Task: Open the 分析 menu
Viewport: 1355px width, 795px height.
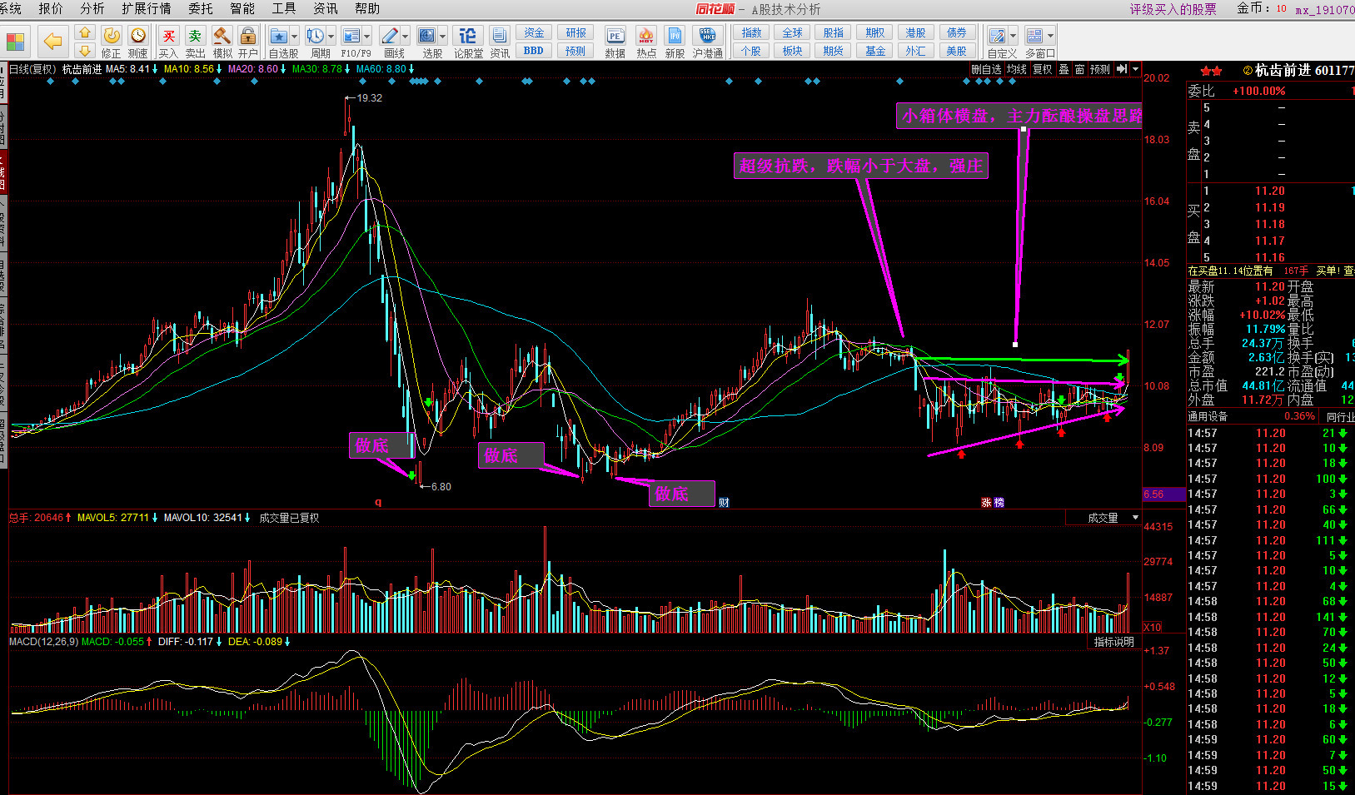Action: pos(92,8)
